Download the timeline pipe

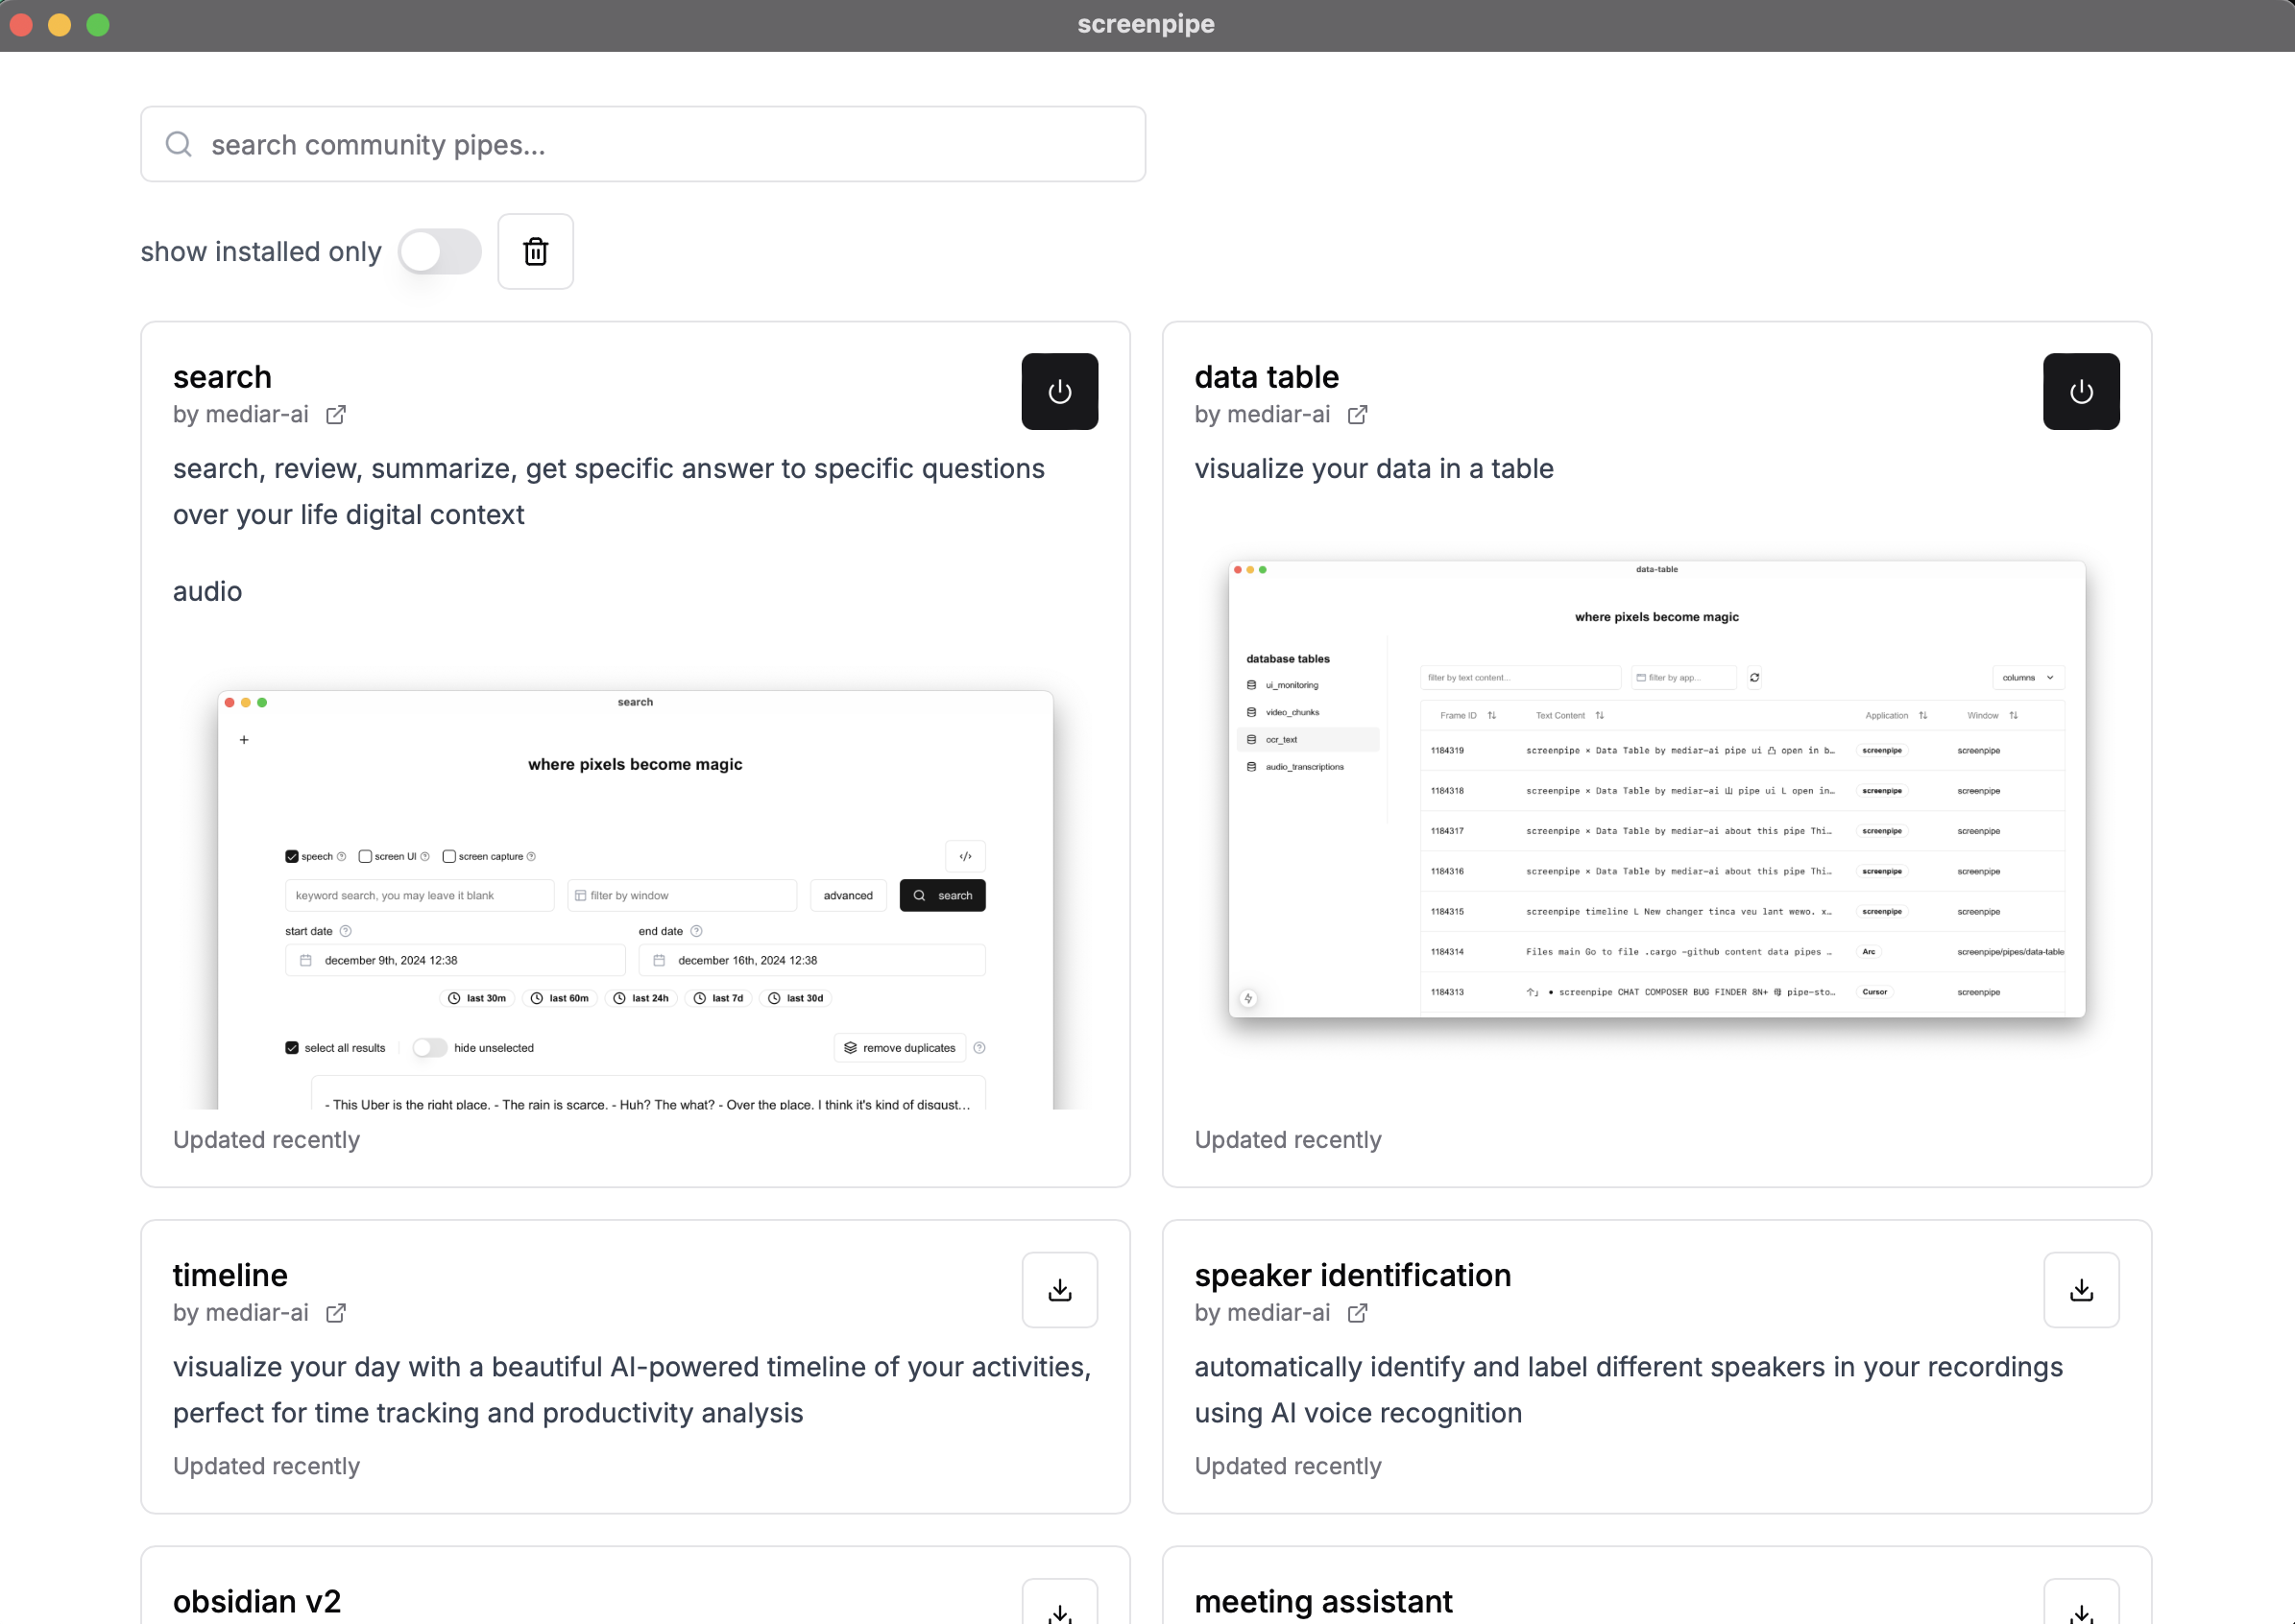point(1059,1290)
